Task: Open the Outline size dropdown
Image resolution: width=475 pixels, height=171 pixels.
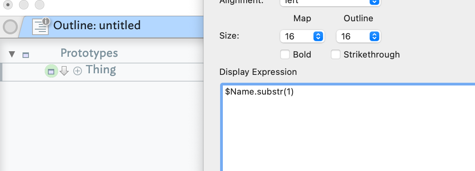Action: (358, 37)
